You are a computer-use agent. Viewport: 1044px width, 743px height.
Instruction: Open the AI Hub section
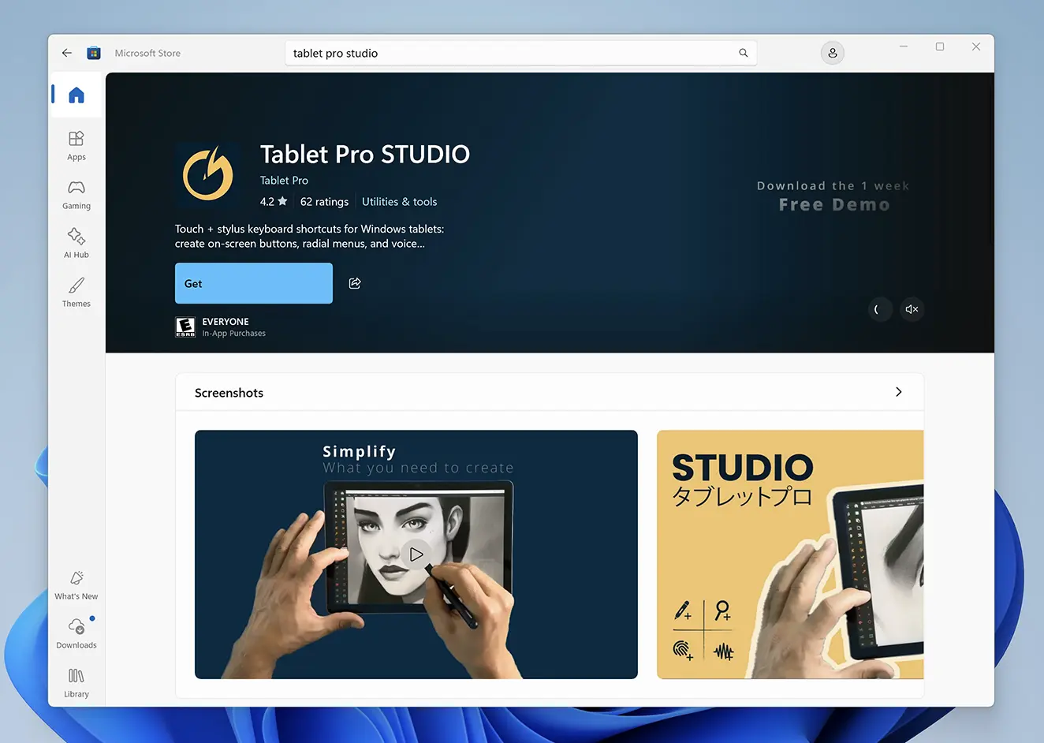pyautogui.click(x=76, y=244)
